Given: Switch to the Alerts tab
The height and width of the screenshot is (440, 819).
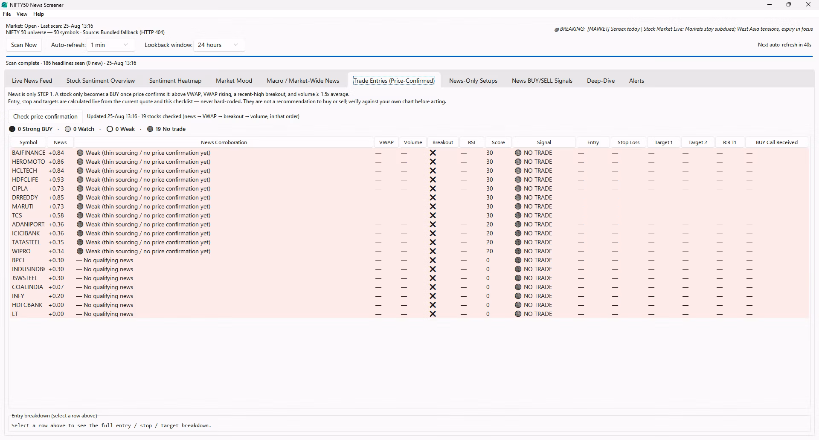Looking at the screenshot, I should coord(636,81).
